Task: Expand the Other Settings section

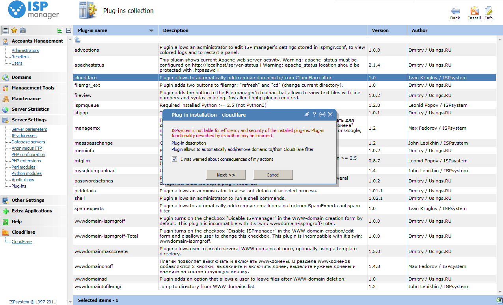Action: pos(34,200)
